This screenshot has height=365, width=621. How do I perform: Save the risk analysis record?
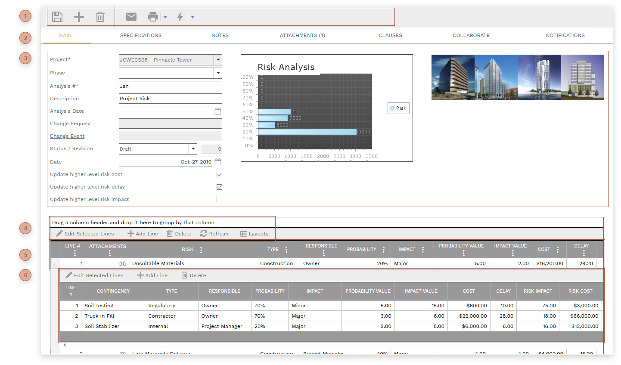tap(57, 16)
